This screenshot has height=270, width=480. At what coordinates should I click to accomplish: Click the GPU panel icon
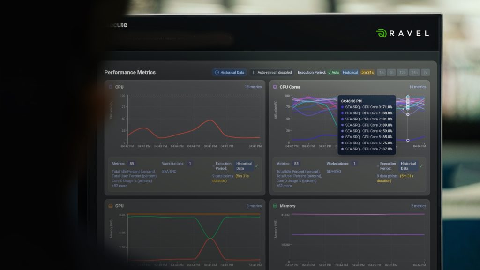coord(111,206)
